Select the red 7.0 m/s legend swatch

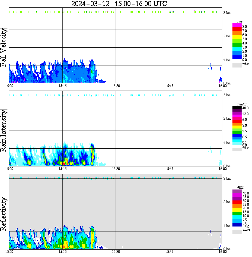coord(237,29)
